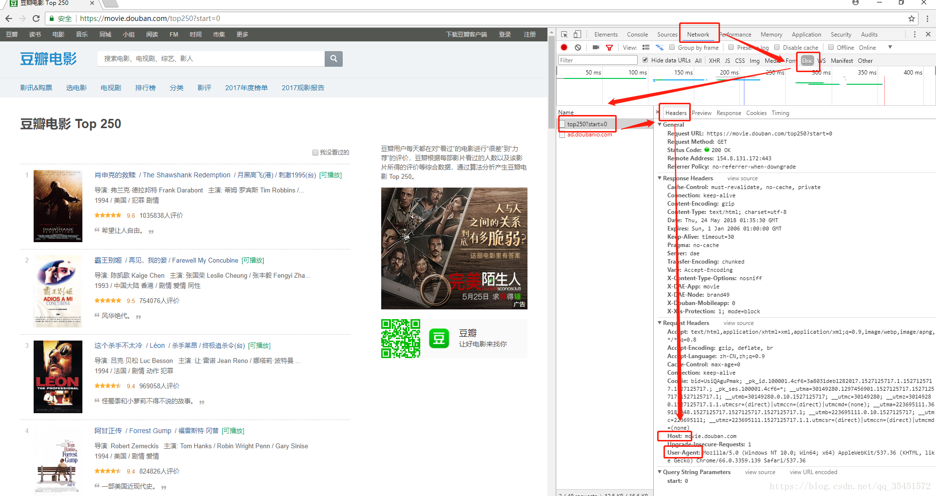Image resolution: width=936 pixels, height=496 pixels.
Task: Tick the Offline checkbox
Action: coord(831,47)
